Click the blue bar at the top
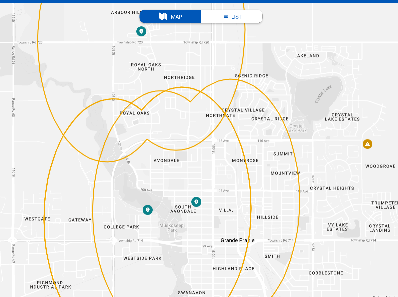Viewport: 398px width, 297px height. pos(199,2)
